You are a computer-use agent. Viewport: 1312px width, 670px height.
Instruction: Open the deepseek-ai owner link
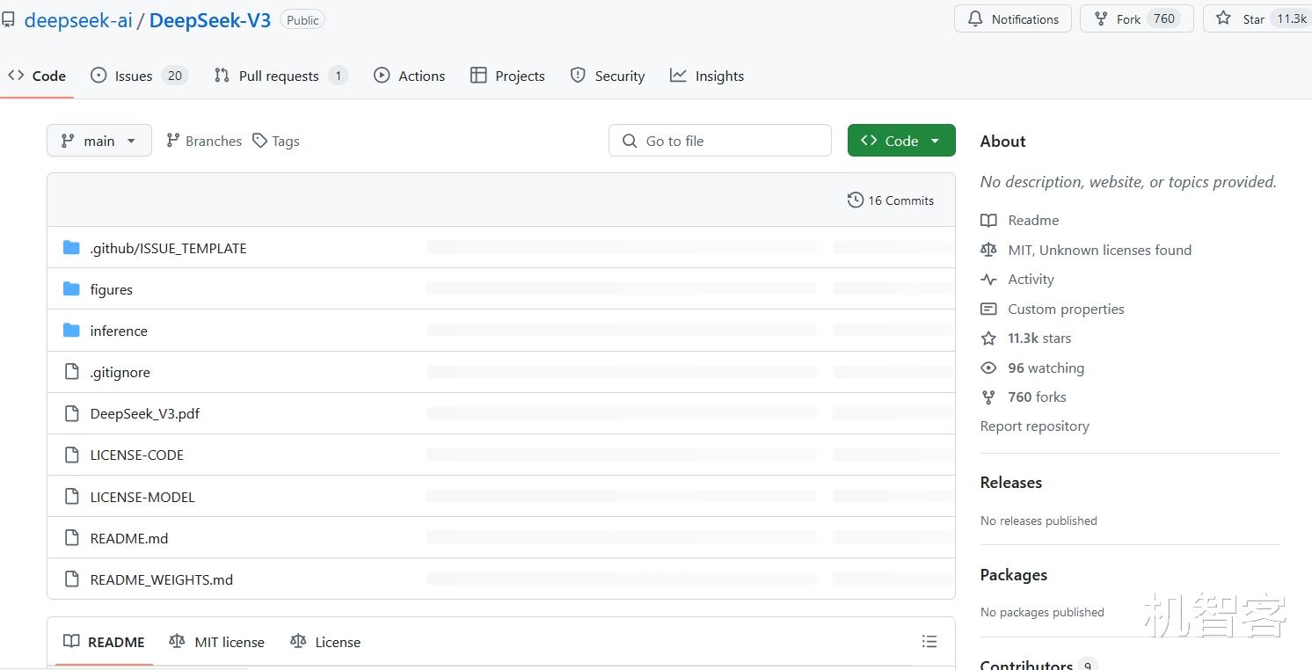(78, 20)
